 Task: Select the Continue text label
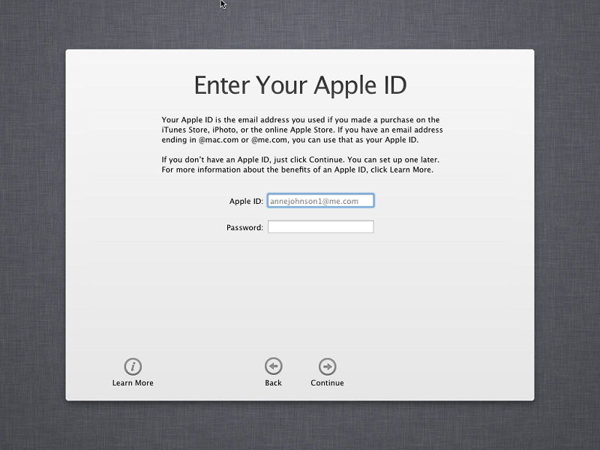click(x=327, y=382)
